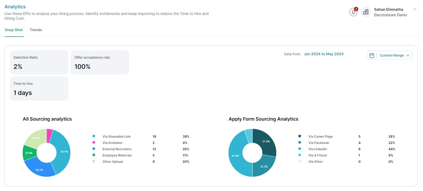Screen dimensions: 423x191
Task: Expand the user account chevron
Action: (415, 9)
